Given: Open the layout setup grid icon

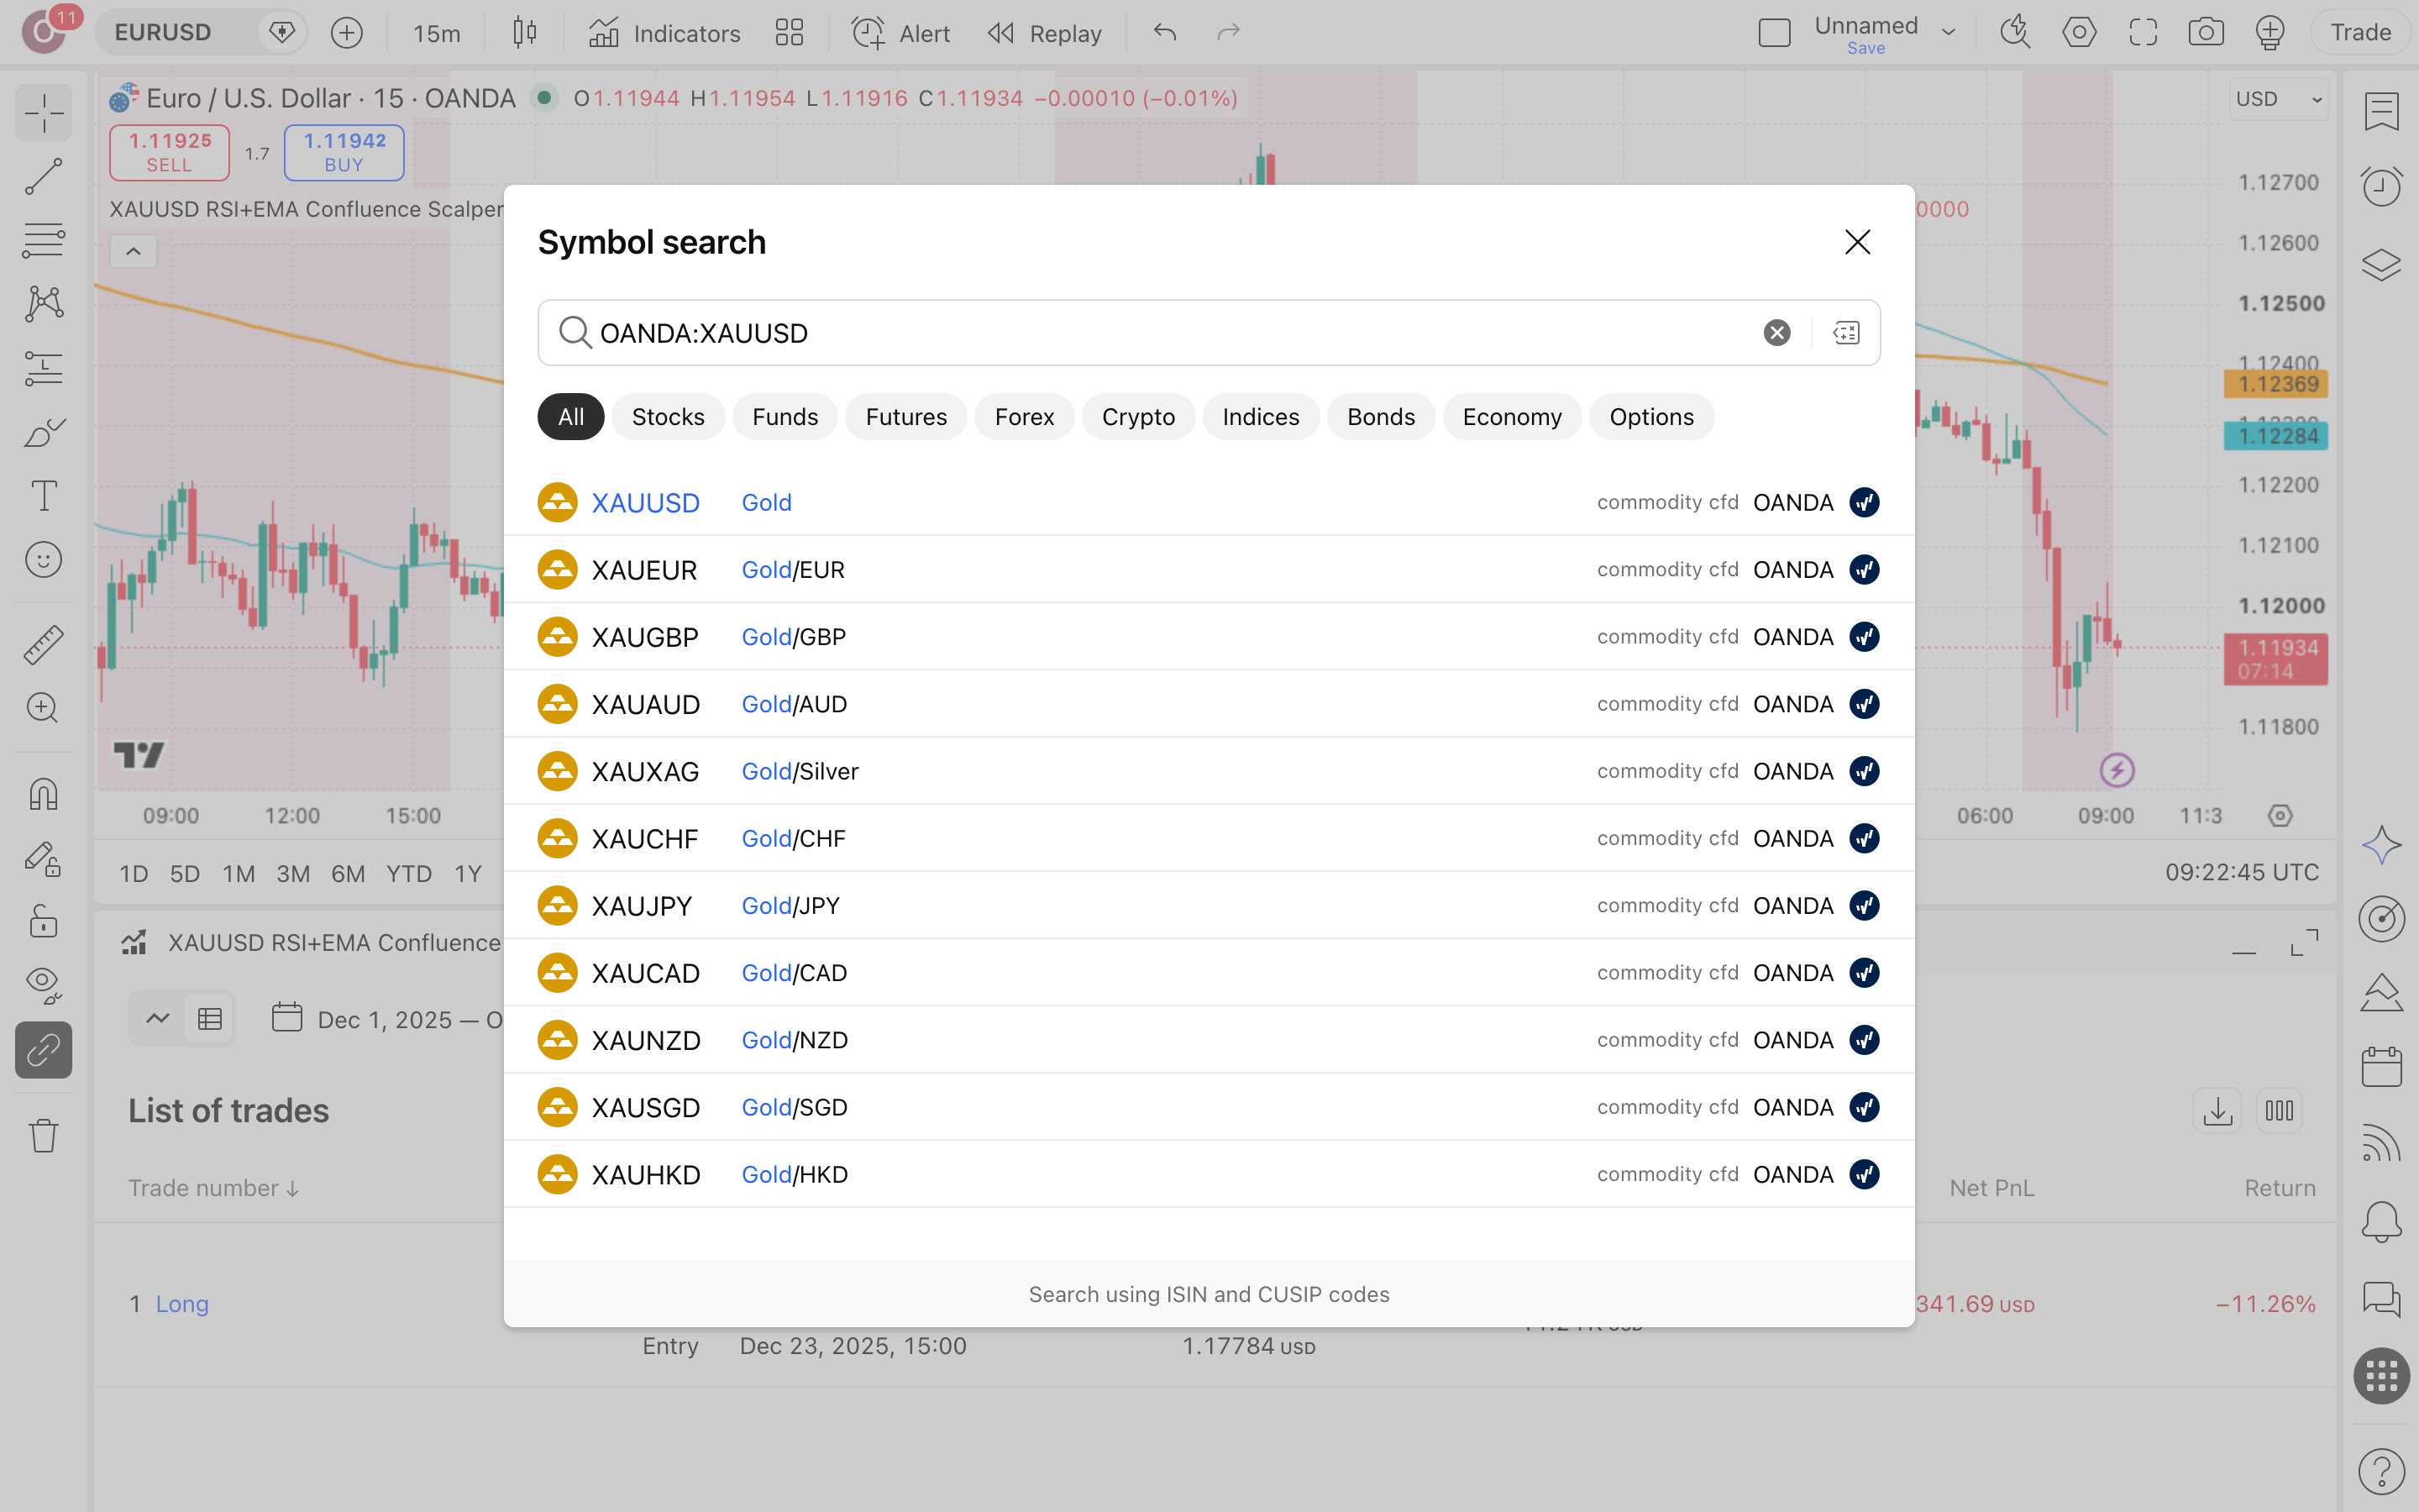Looking at the screenshot, I should pos(790,33).
